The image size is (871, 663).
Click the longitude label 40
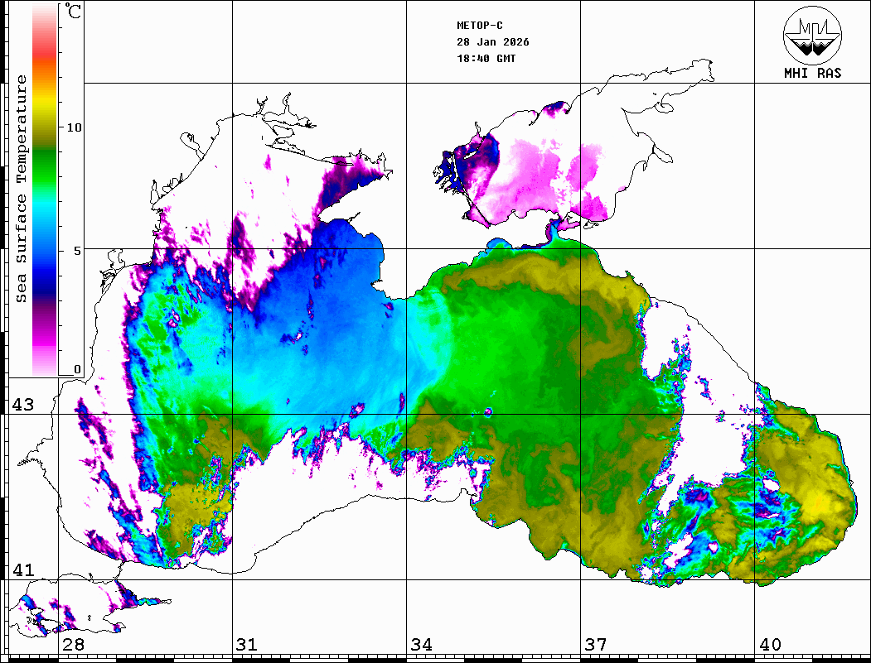pos(770,645)
